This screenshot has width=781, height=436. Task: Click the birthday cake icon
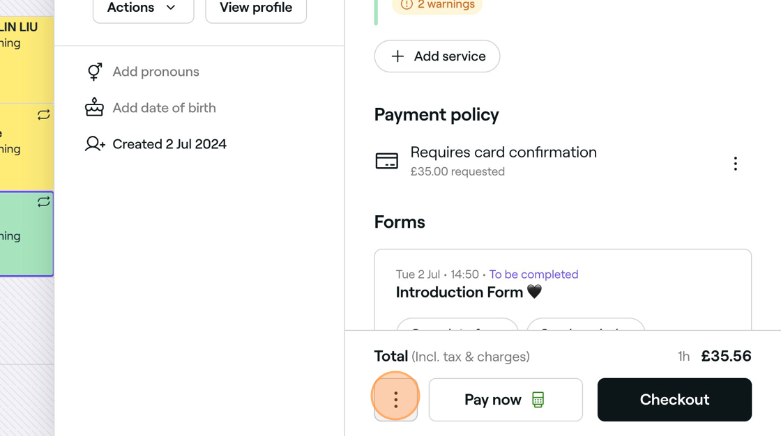[x=94, y=108]
